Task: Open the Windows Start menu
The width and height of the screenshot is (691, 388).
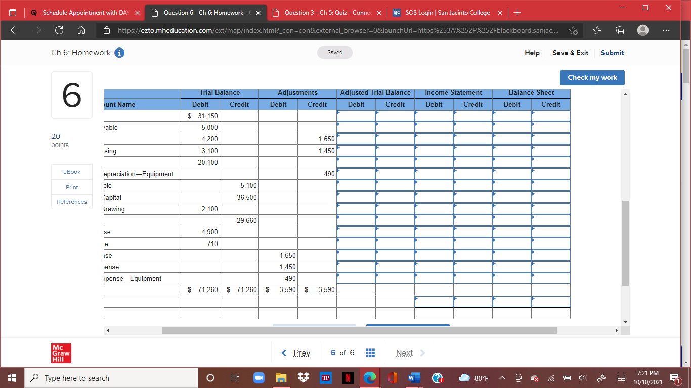Action: tap(12, 378)
